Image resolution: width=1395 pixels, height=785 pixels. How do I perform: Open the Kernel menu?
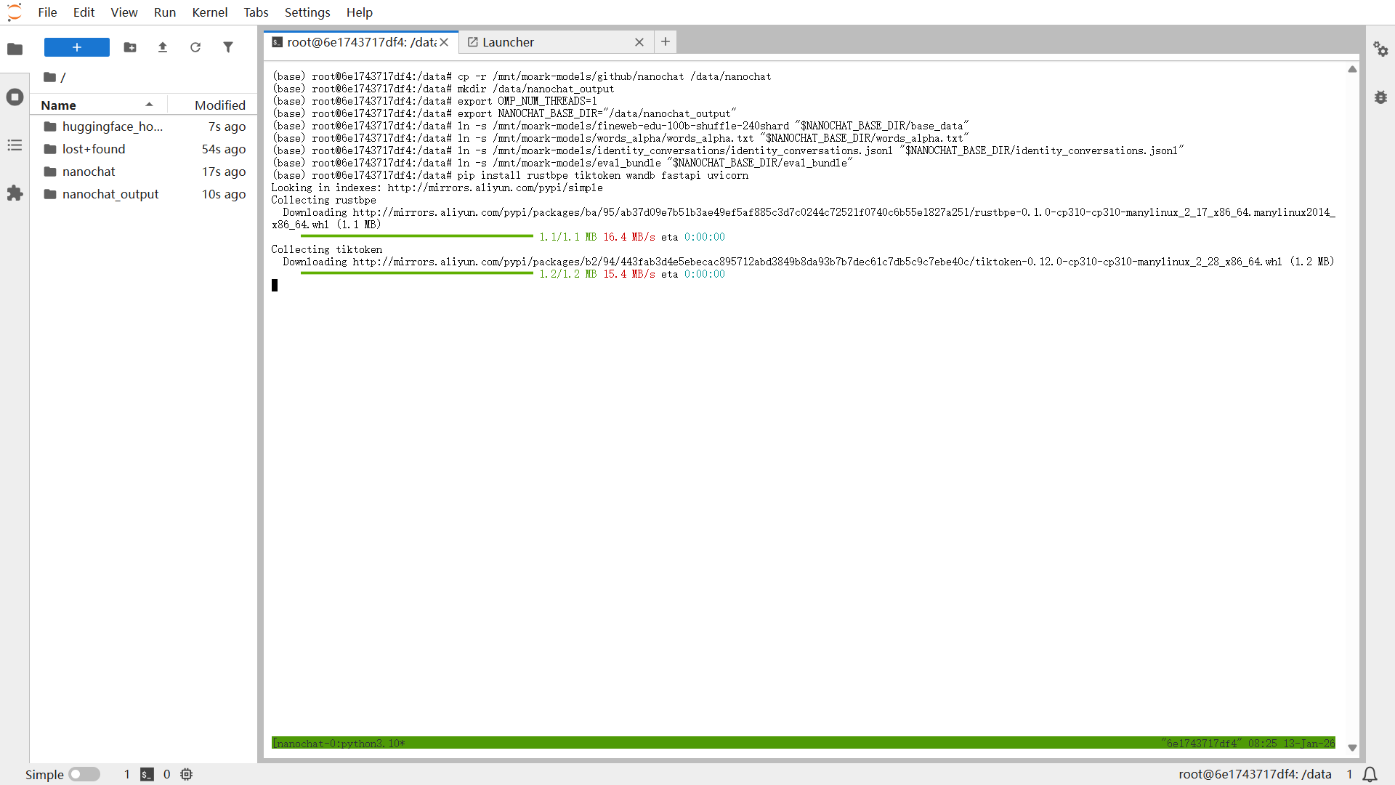(x=209, y=12)
